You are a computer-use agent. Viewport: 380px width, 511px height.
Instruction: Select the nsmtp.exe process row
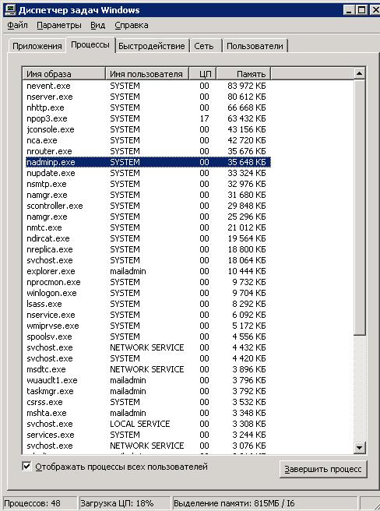(148, 184)
